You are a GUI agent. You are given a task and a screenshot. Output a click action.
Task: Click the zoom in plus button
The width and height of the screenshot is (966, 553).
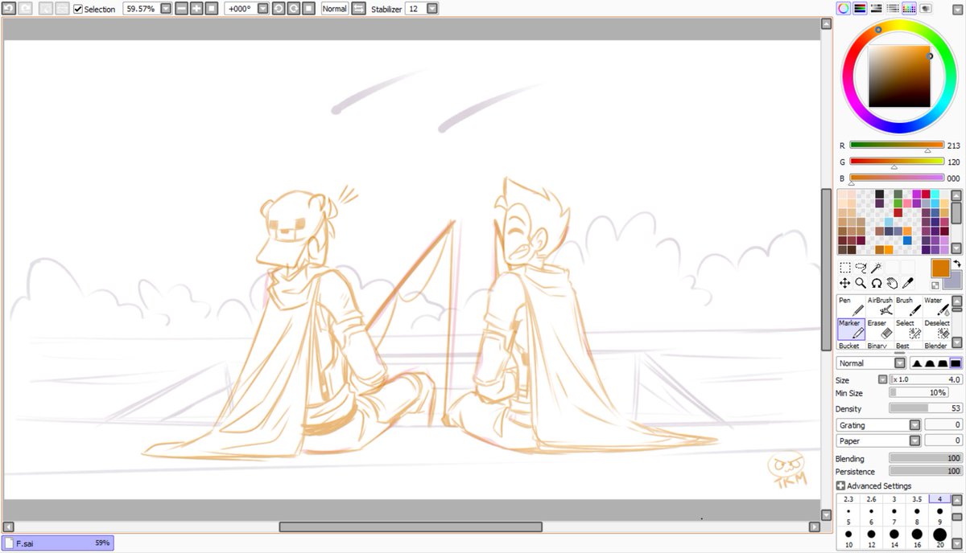tap(196, 8)
